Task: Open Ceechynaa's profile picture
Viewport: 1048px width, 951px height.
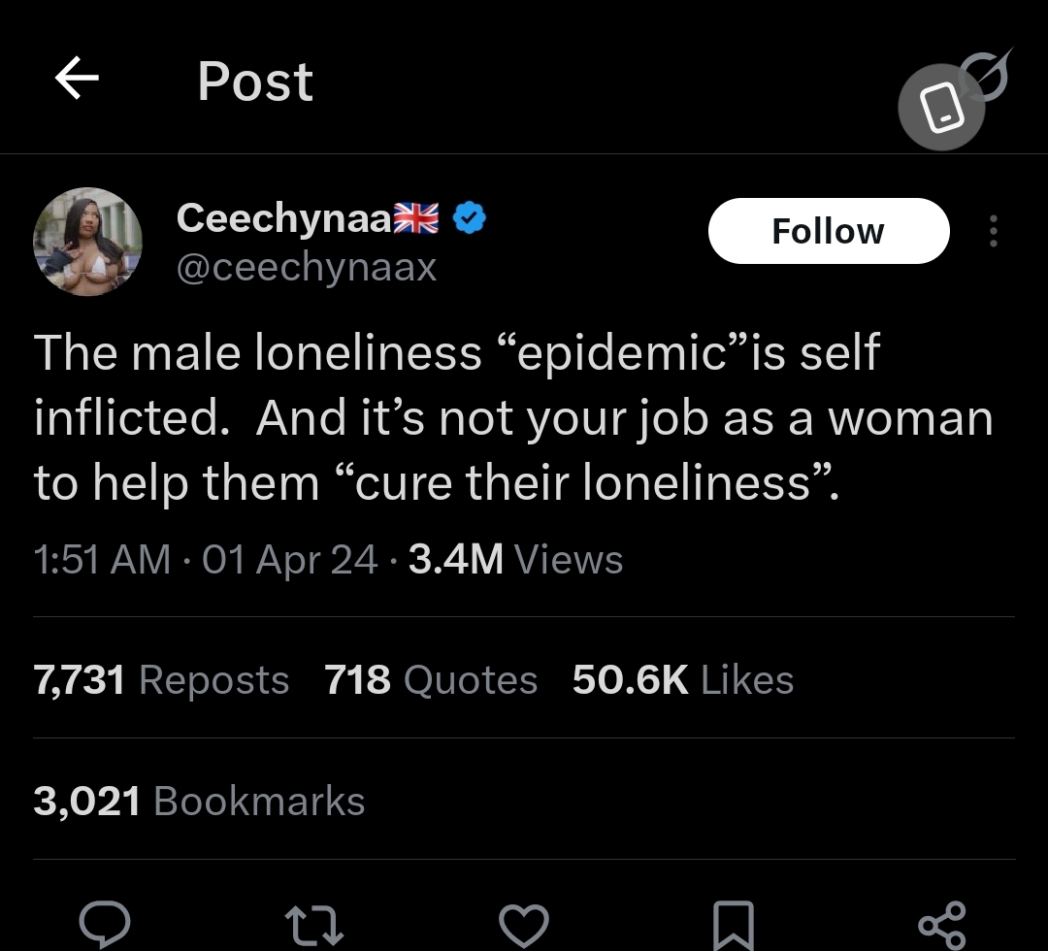Action: (87, 242)
